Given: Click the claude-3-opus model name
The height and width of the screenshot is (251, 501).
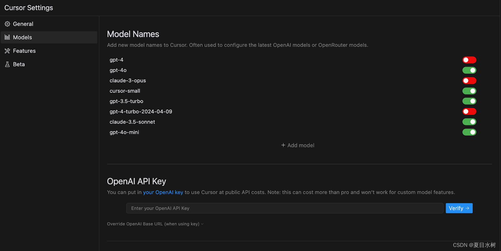Looking at the screenshot, I should click(128, 81).
